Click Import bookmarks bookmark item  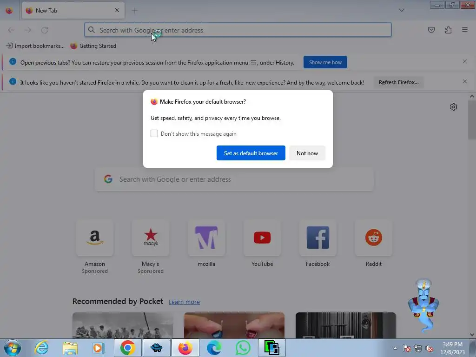(35, 46)
